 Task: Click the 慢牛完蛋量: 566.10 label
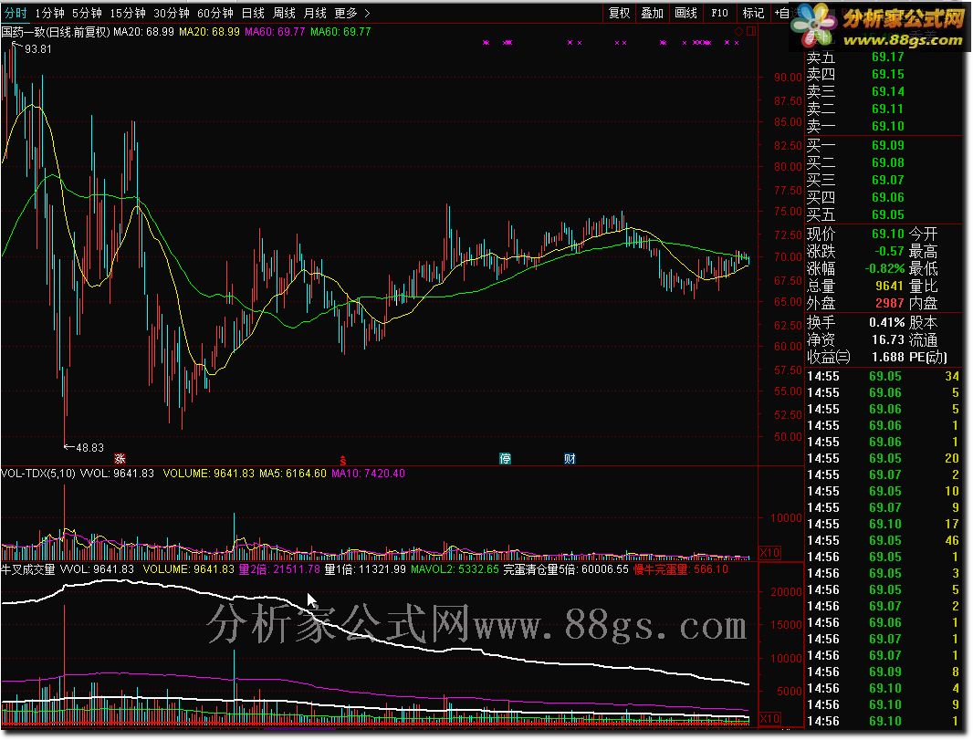(x=681, y=568)
